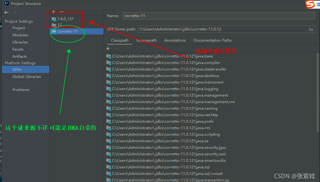The height and width of the screenshot is (182, 320).
Task: Click the java.naming module folder icon
Action: (x=109, y=108)
